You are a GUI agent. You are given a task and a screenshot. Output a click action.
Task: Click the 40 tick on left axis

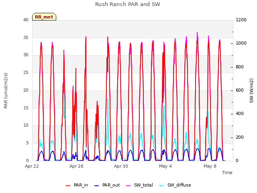coord(26,20)
